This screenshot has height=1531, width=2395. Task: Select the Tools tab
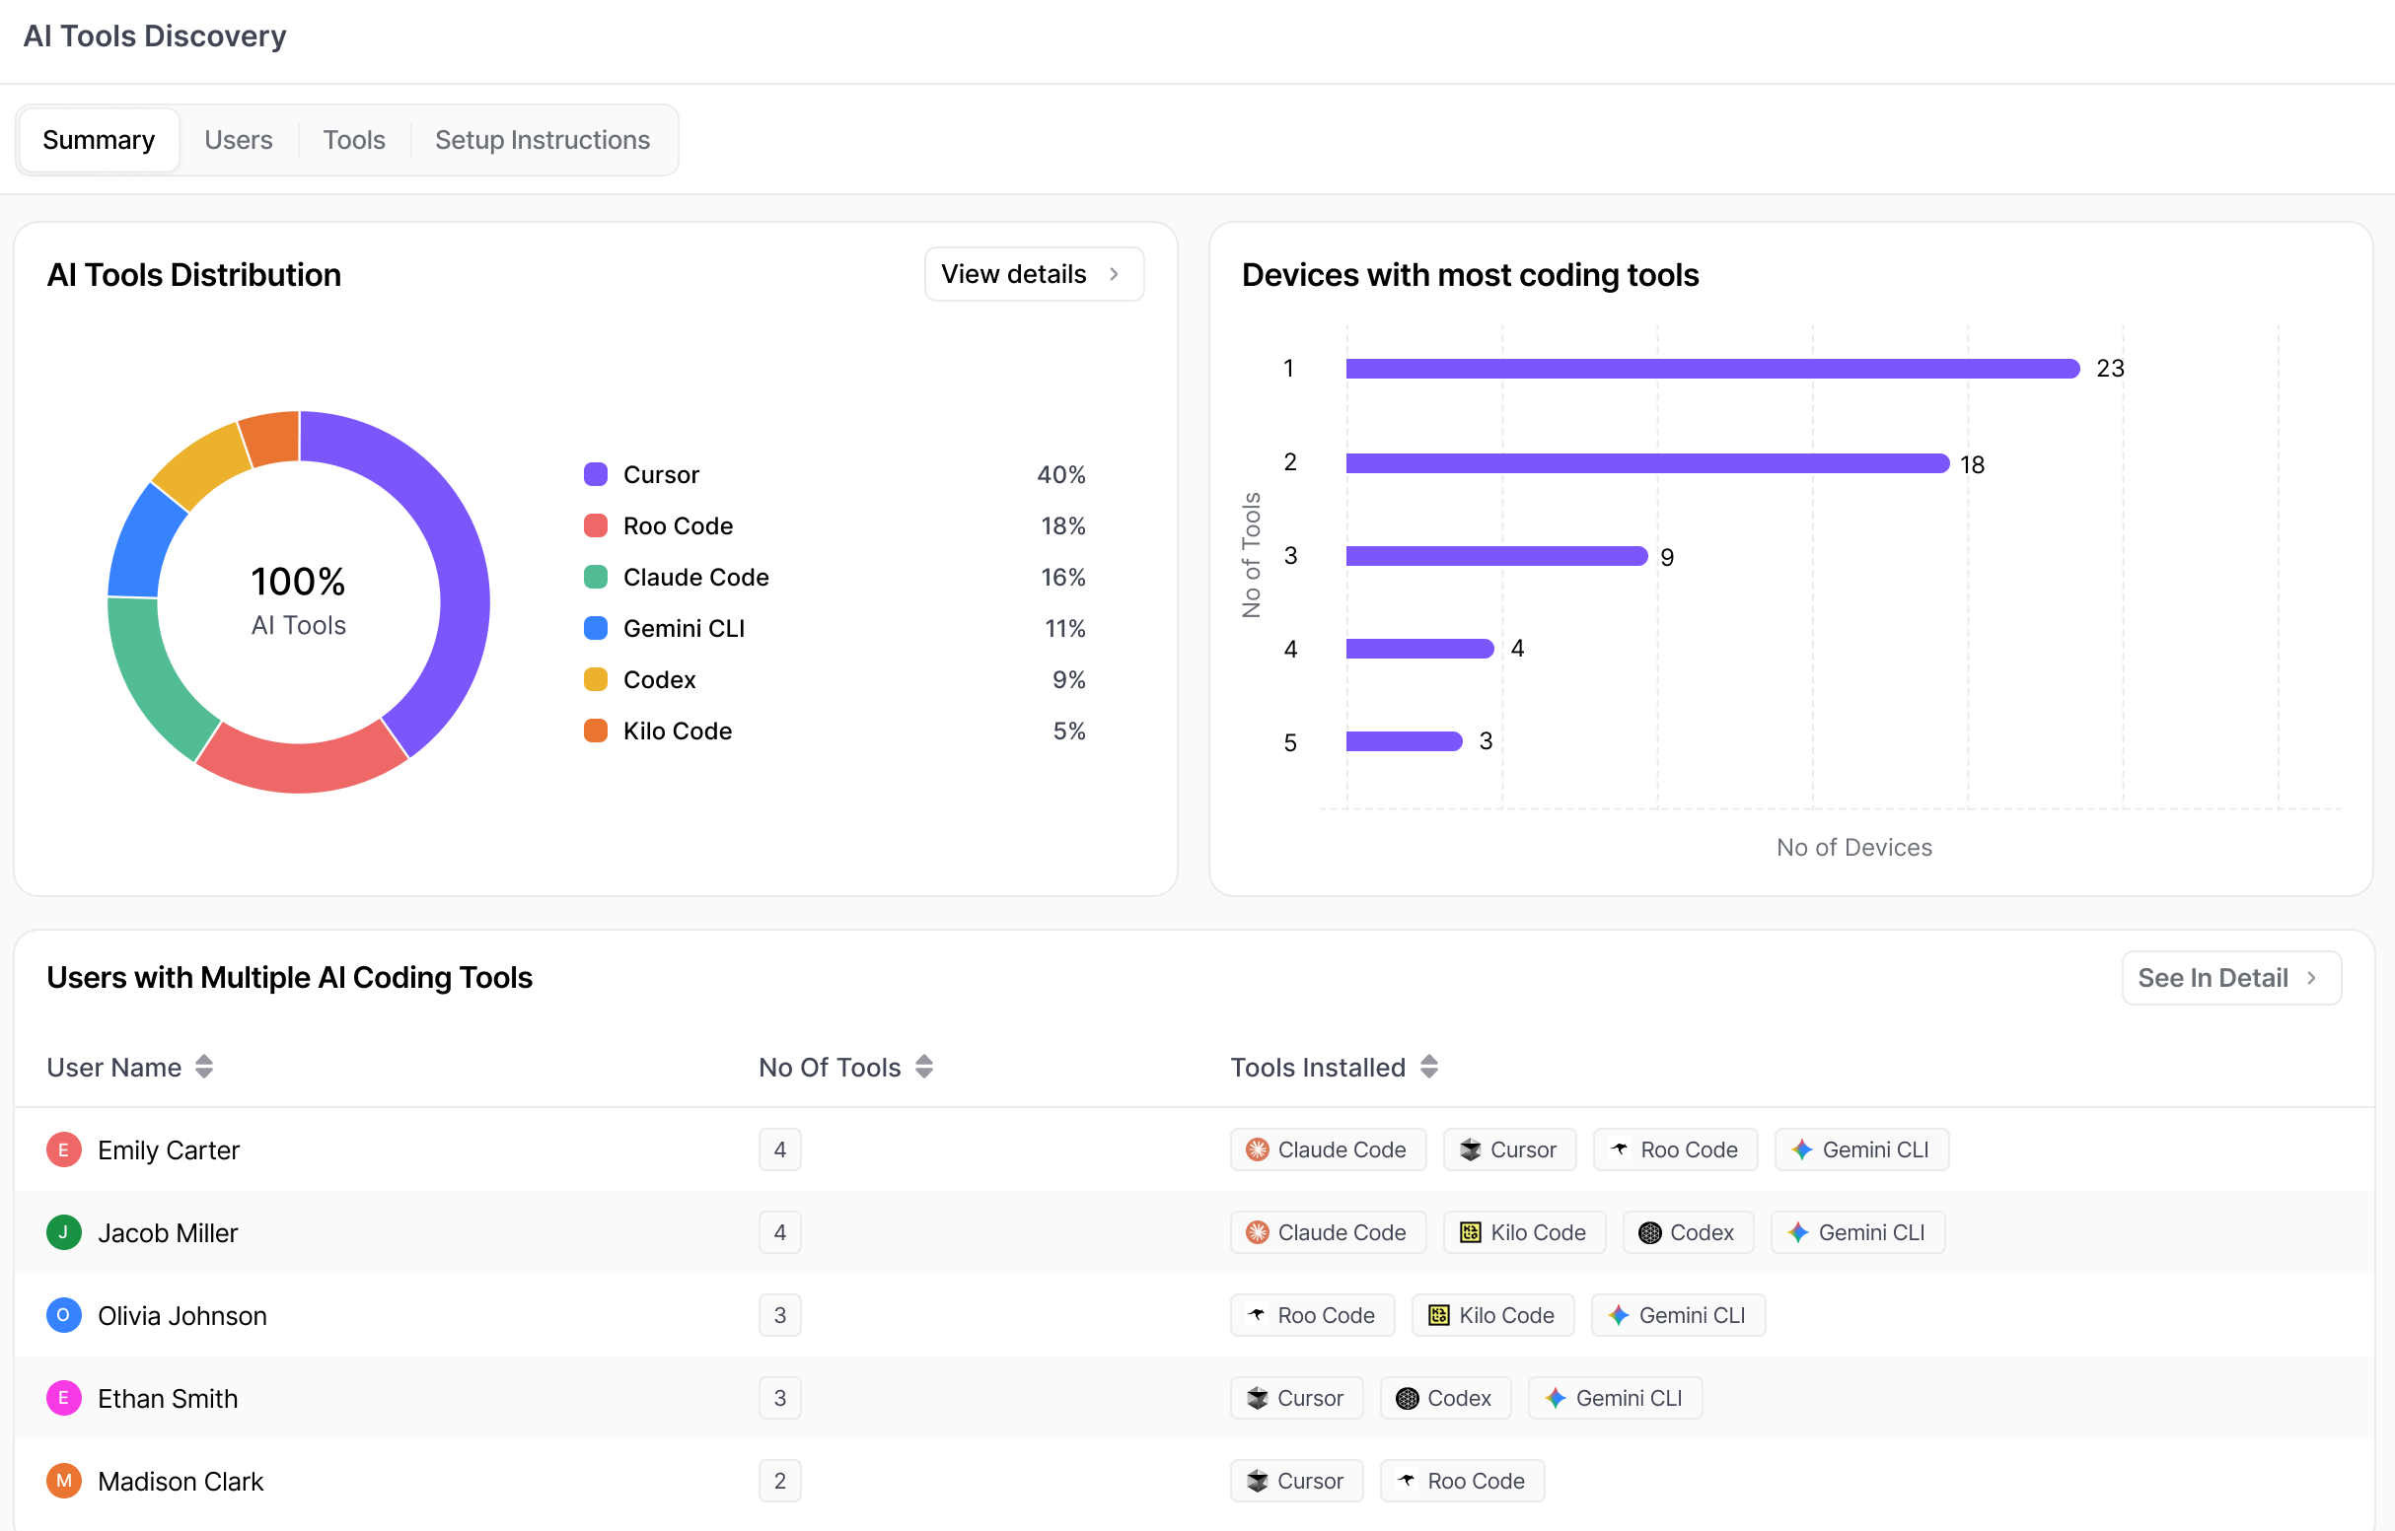354,140
